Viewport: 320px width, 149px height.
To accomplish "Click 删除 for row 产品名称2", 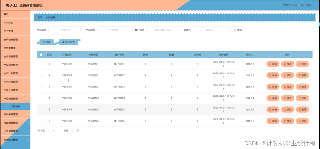I will [303, 75].
